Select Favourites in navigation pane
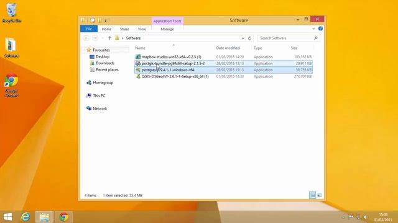 101,50
